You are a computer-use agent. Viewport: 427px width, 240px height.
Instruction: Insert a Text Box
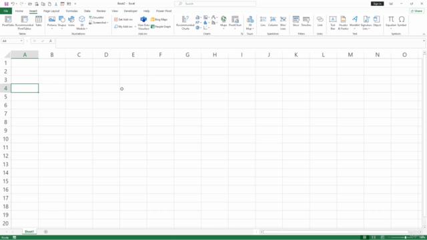tap(332, 23)
